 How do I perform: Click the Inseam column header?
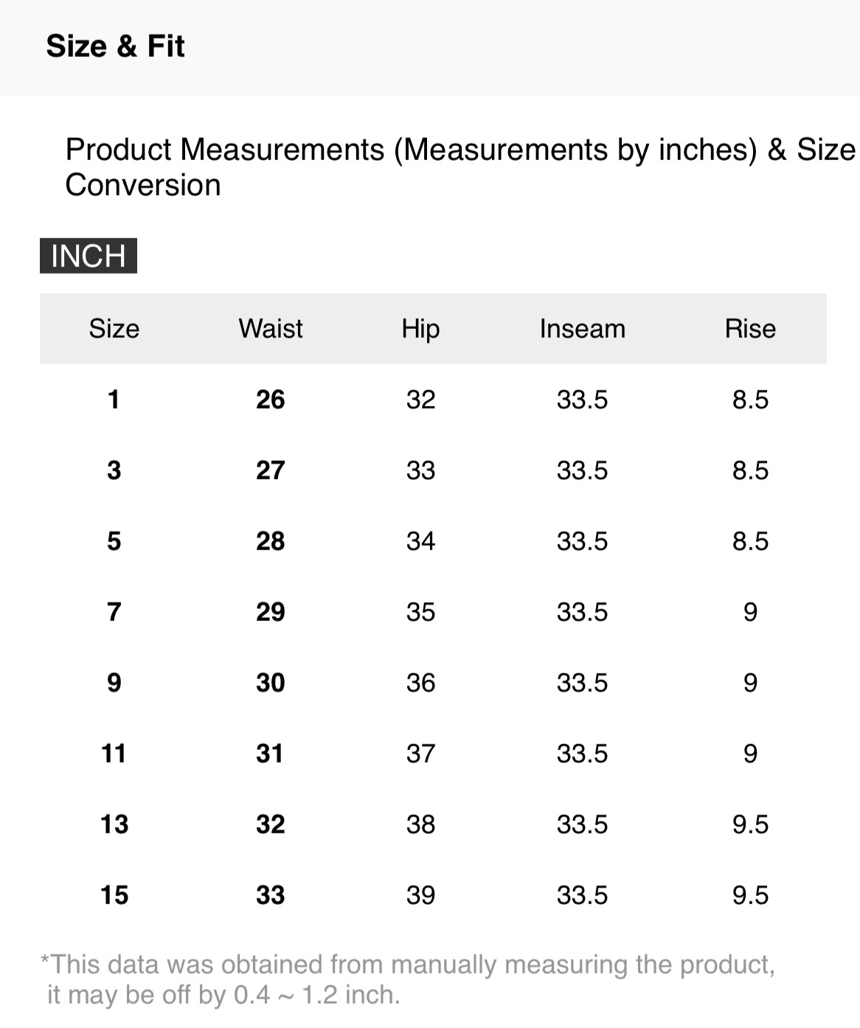tap(582, 329)
